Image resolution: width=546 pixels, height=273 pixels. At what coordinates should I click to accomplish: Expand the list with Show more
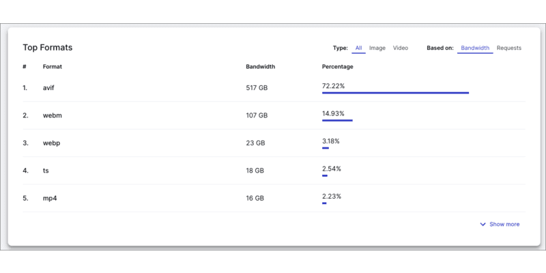click(500, 225)
